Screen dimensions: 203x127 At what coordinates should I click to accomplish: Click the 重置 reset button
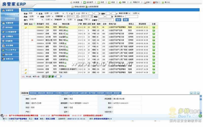[126, 20]
